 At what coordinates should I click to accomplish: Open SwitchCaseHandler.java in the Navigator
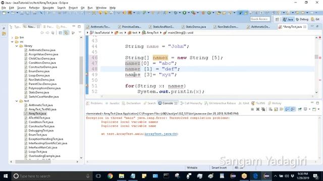point(43,97)
